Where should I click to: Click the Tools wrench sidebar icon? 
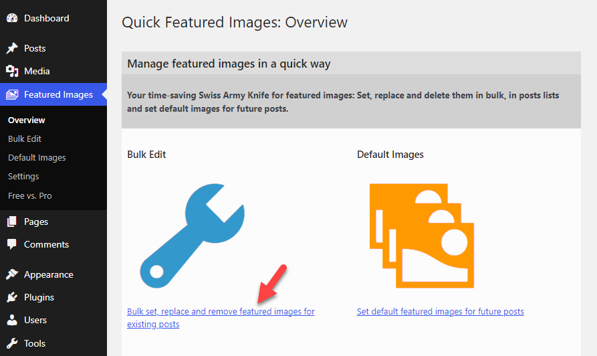pos(12,343)
